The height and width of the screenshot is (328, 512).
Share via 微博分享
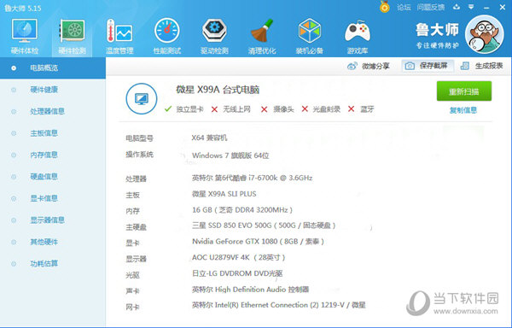(x=369, y=66)
